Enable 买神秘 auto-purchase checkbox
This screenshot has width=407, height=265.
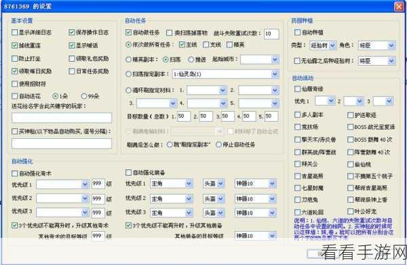pos(15,131)
